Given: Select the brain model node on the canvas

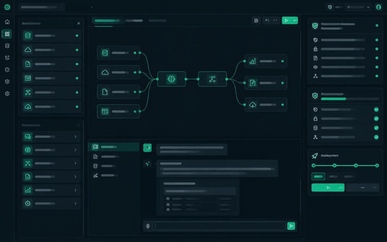Looking at the screenshot, I should [171, 79].
